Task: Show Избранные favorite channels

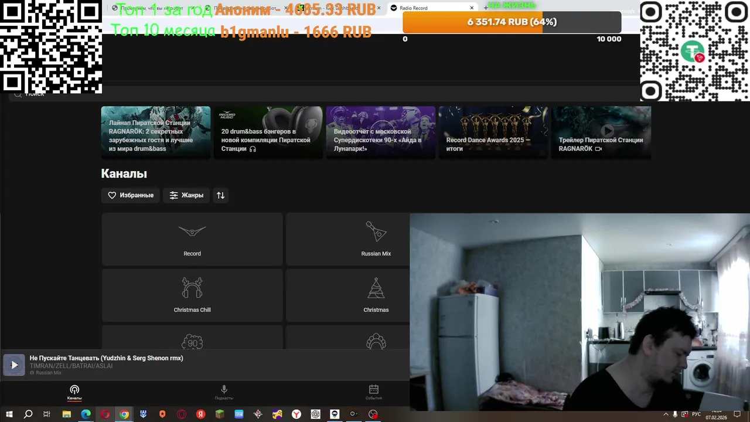Action: click(x=130, y=195)
